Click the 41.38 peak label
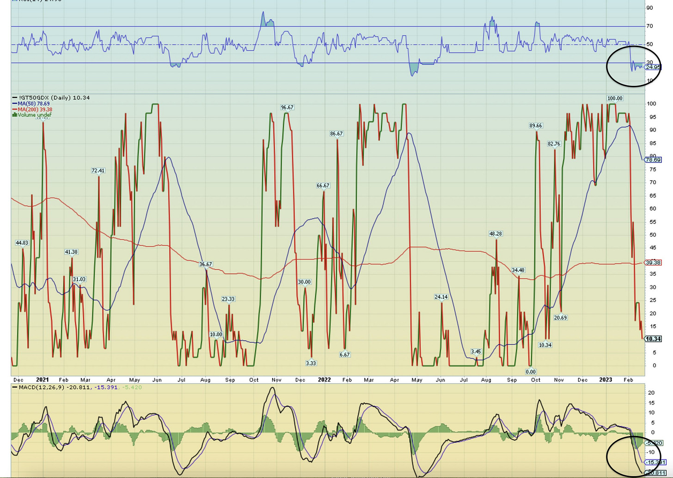This screenshot has height=478, width=673. coord(71,252)
